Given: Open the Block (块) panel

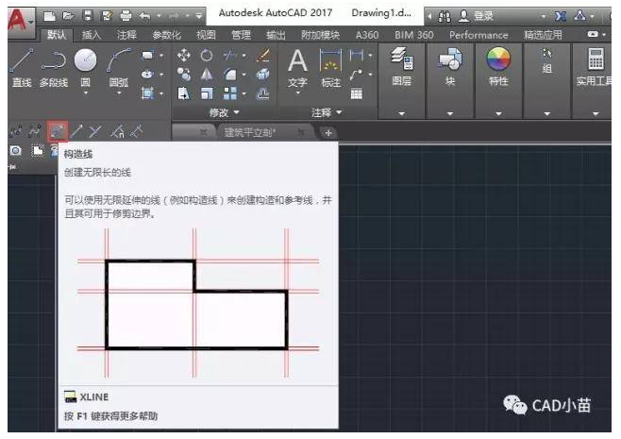Looking at the screenshot, I should [450, 67].
